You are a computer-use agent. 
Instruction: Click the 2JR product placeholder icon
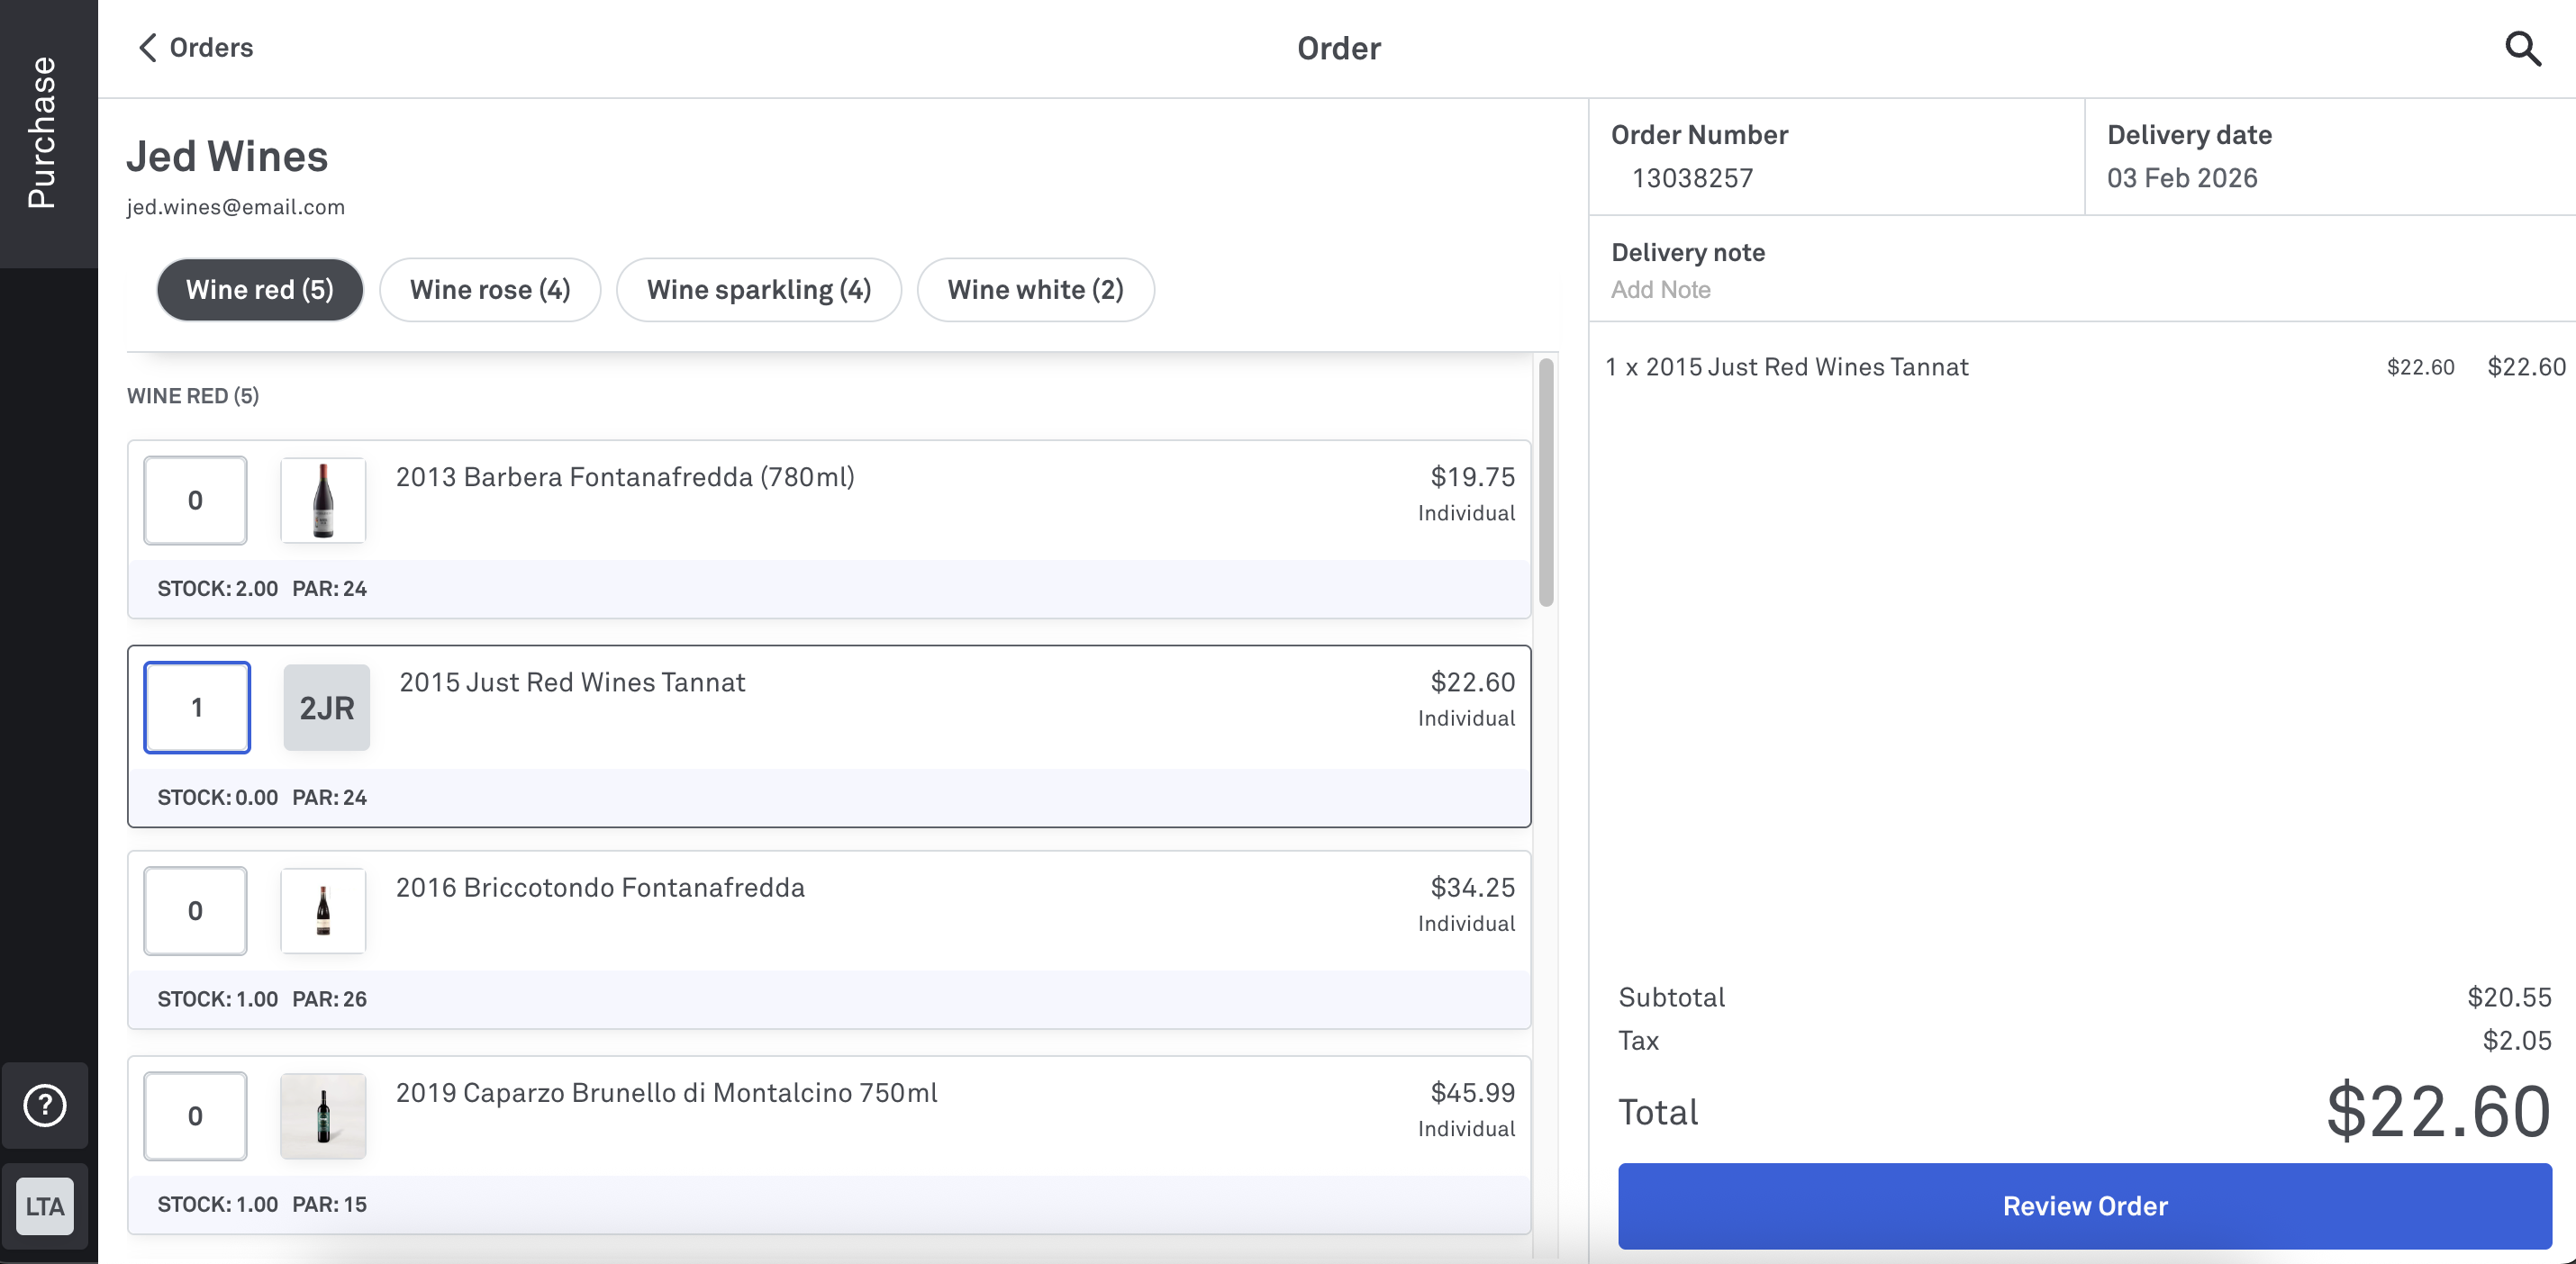point(326,708)
